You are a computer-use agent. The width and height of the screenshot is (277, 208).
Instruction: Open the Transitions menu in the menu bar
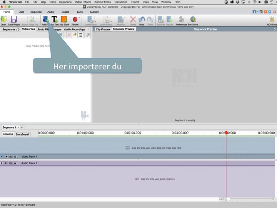(121, 2)
